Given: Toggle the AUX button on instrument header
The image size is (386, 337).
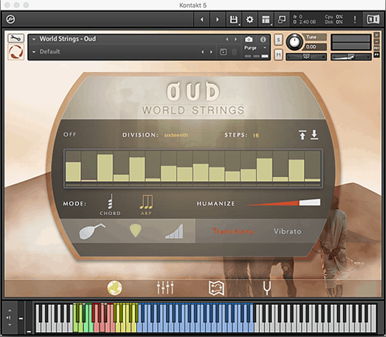Looking at the screenshot, I should 376,48.
